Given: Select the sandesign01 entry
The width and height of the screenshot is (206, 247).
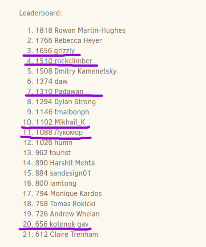Looking at the screenshot, I should coord(57,173).
